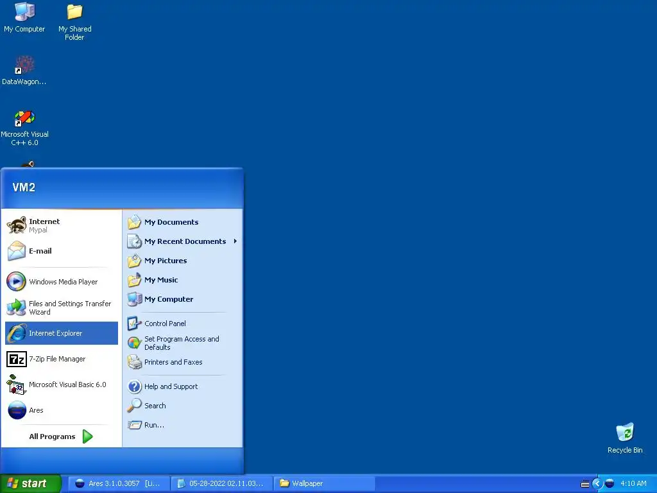Click the Run... icon
This screenshot has height=493, width=657.
pos(135,425)
